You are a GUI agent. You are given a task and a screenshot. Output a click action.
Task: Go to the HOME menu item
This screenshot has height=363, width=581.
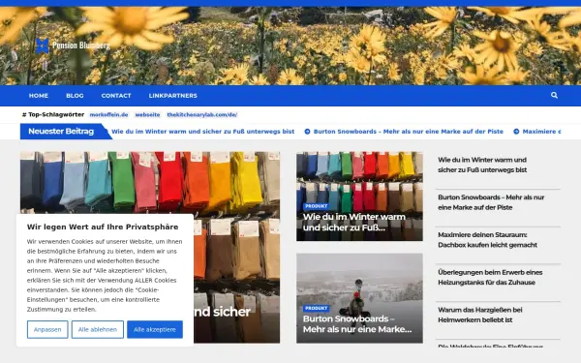pos(39,96)
